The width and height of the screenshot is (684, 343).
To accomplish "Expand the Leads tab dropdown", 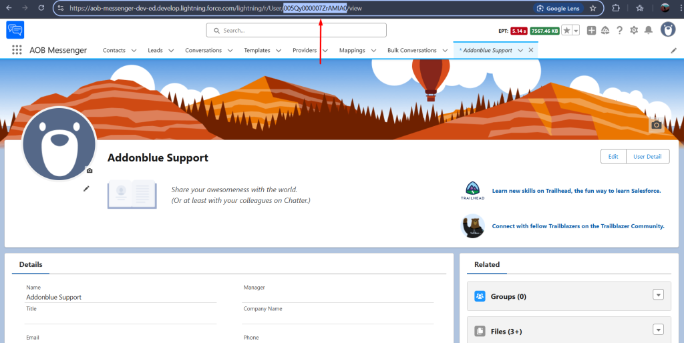I will [x=171, y=51].
